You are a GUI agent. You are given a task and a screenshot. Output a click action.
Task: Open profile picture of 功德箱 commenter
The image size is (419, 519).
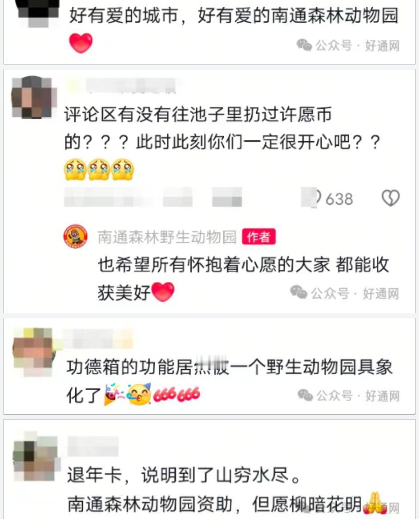pyautogui.click(x=33, y=352)
